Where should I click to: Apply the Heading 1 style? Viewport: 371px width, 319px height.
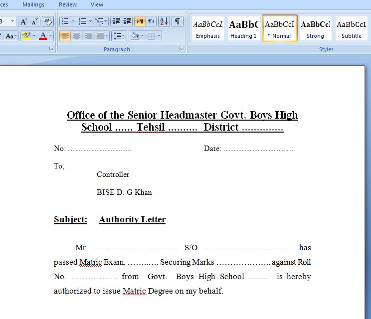[243, 28]
